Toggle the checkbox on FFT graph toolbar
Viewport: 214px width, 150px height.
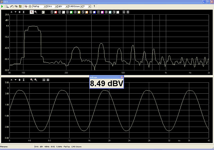[43, 12]
